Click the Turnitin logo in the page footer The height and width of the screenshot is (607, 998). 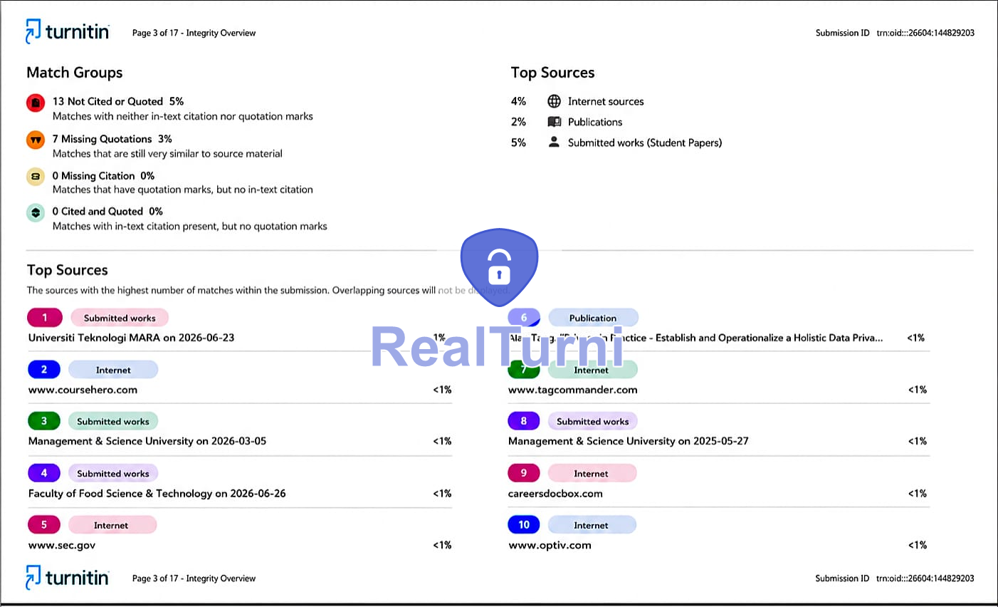(68, 577)
